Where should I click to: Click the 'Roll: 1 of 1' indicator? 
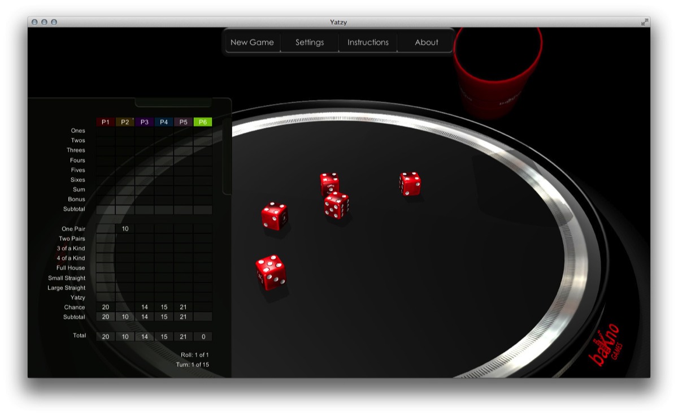click(x=195, y=355)
